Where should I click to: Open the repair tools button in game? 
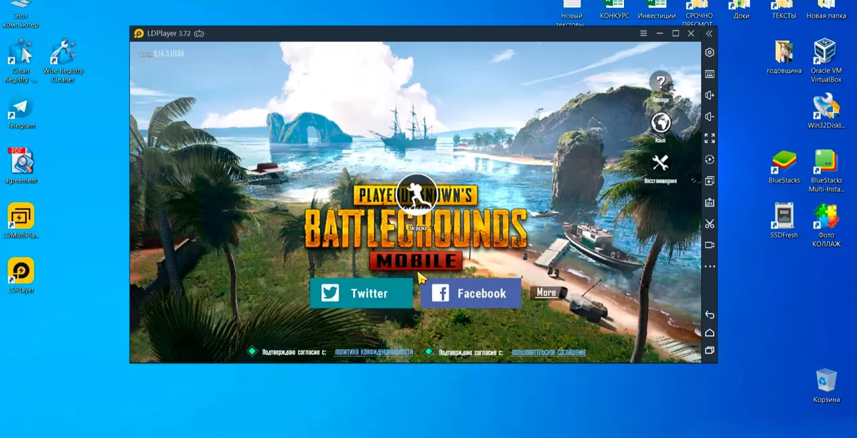661,163
